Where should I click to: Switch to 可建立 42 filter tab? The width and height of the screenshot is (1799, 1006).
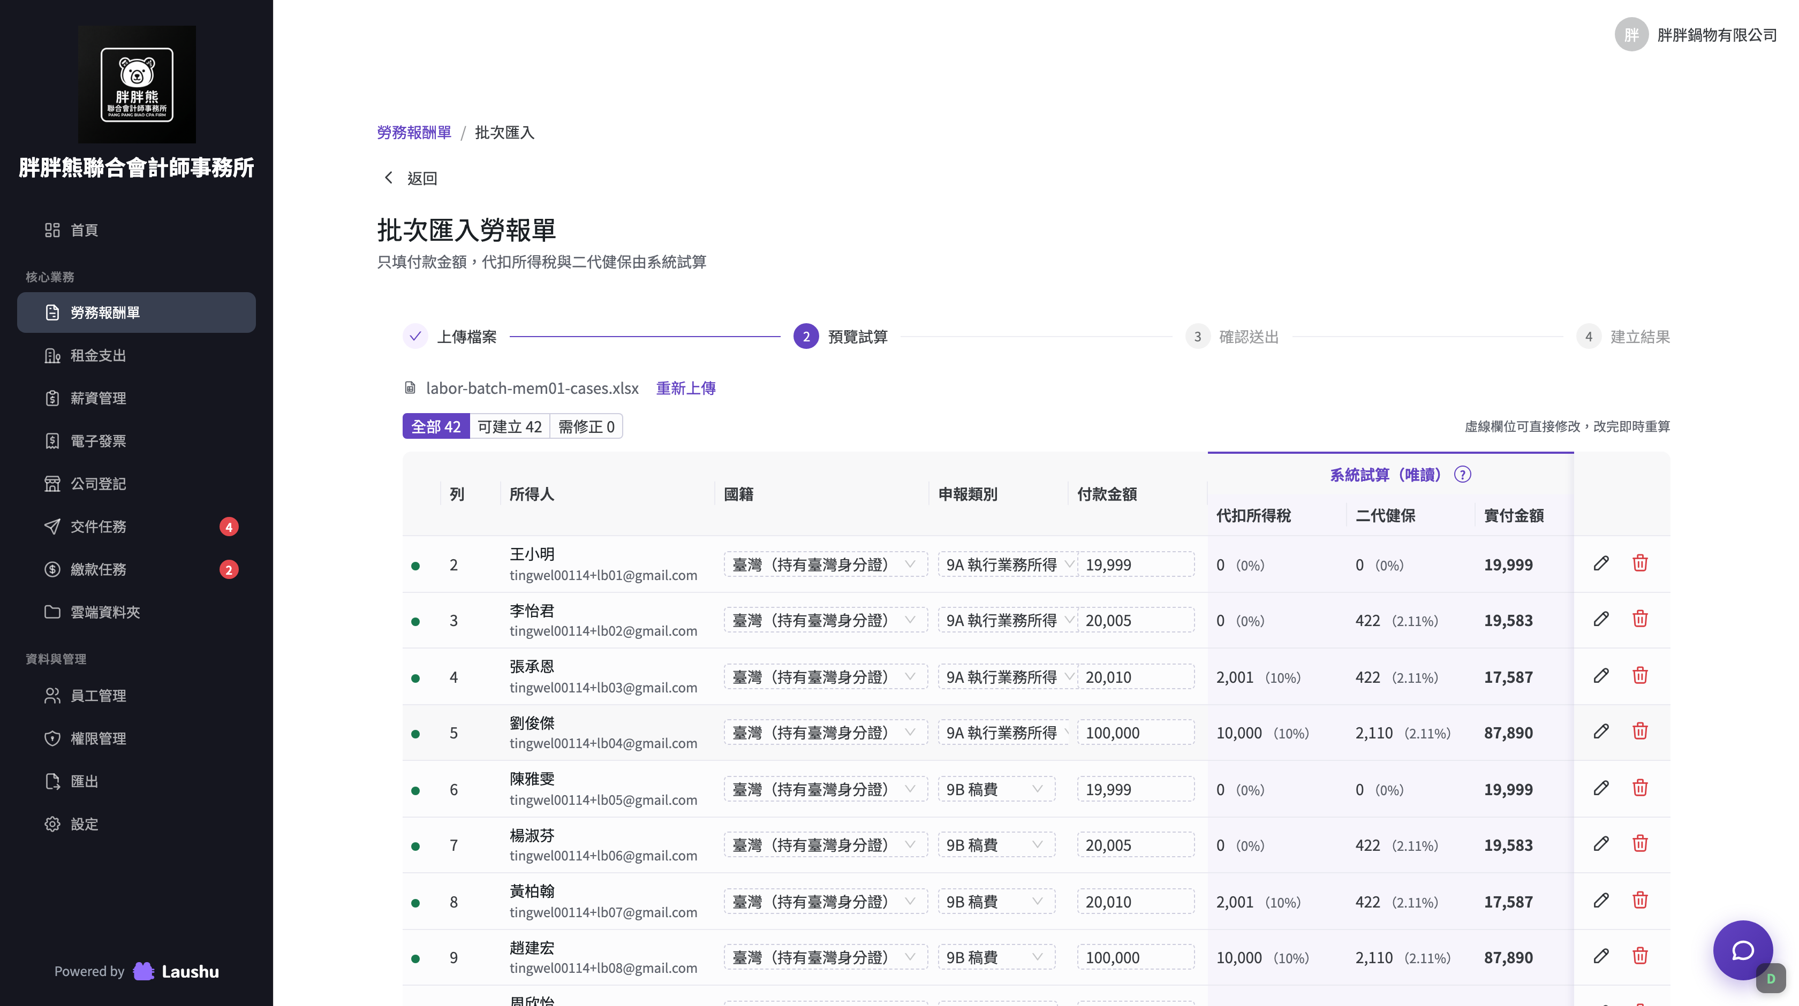[510, 426]
